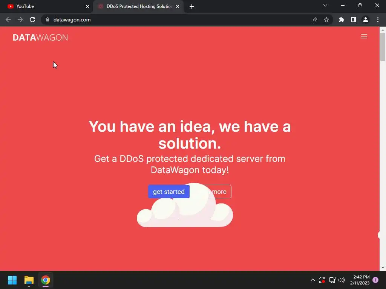The height and width of the screenshot is (289, 386).
Task: Click the page vertical scrollbar thumb
Action: [x=383, y=47]
